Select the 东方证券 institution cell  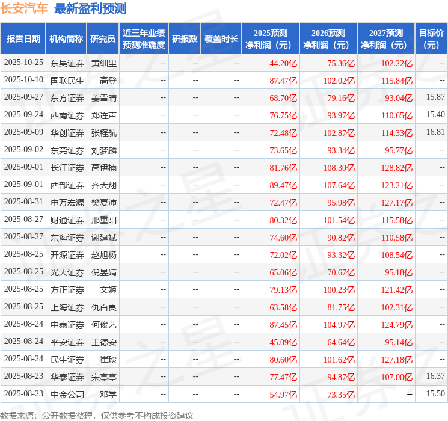(67, 98)
